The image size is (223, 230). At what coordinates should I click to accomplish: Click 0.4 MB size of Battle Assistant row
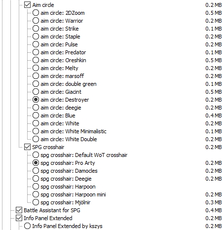coord(214,210)
